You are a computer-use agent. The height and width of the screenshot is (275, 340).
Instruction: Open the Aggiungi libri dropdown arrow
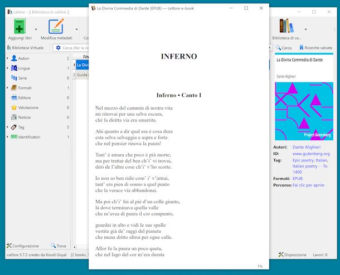36,30
